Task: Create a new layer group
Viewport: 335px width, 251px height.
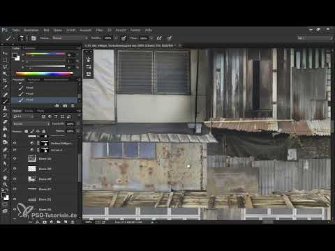Action: pos(59,222)
